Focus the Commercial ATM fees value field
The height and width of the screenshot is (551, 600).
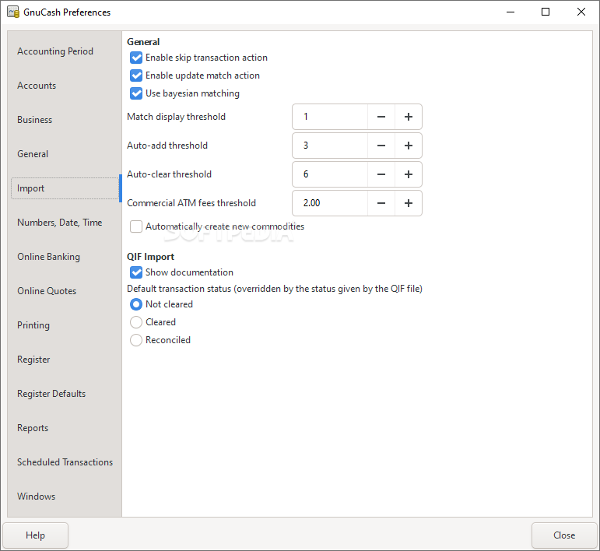click(x=330, y=203)
